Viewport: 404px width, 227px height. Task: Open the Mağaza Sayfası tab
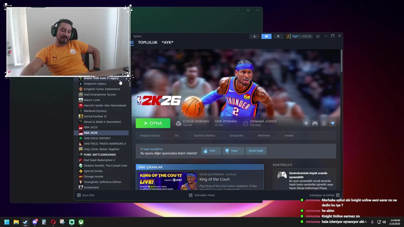[150, 136]
